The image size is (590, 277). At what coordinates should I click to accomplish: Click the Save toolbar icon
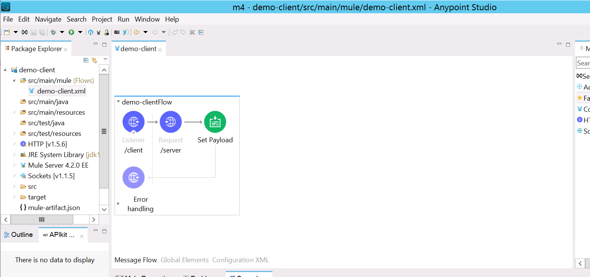33,33
